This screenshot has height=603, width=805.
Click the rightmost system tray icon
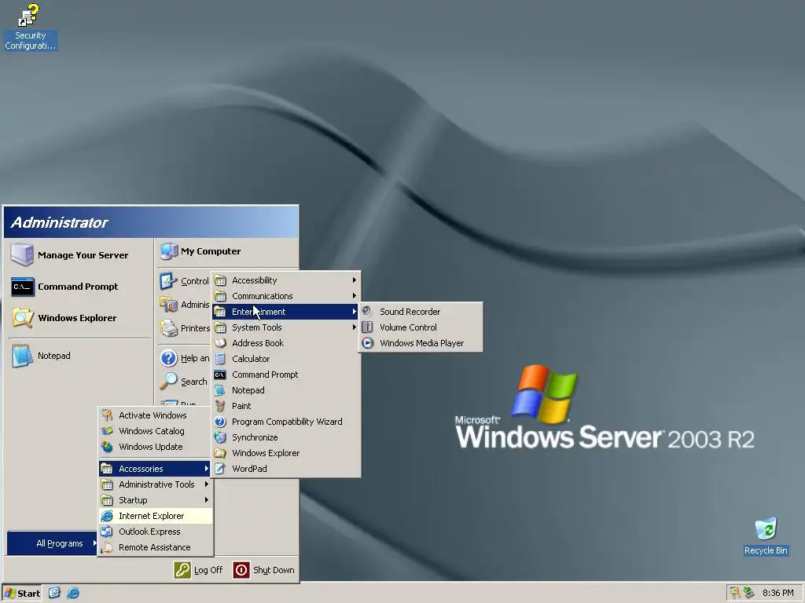click(x=749, y=593)
